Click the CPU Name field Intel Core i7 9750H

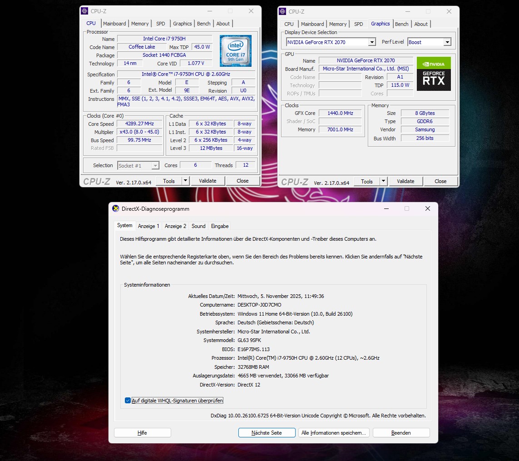click(x=164, y=39)
